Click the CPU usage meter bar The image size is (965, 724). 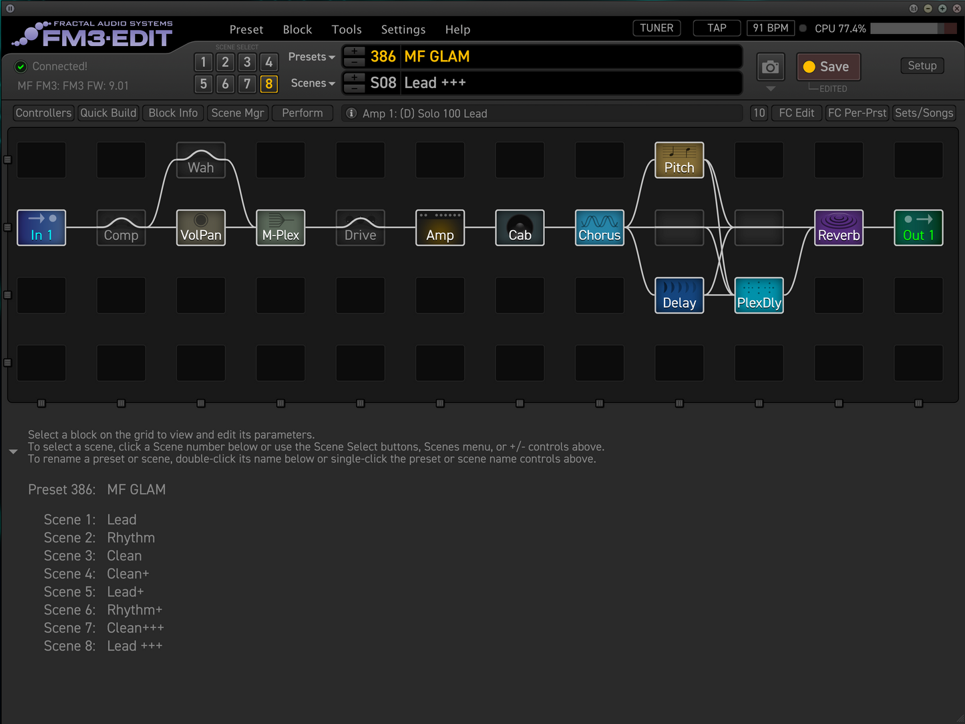coord(914,29)
